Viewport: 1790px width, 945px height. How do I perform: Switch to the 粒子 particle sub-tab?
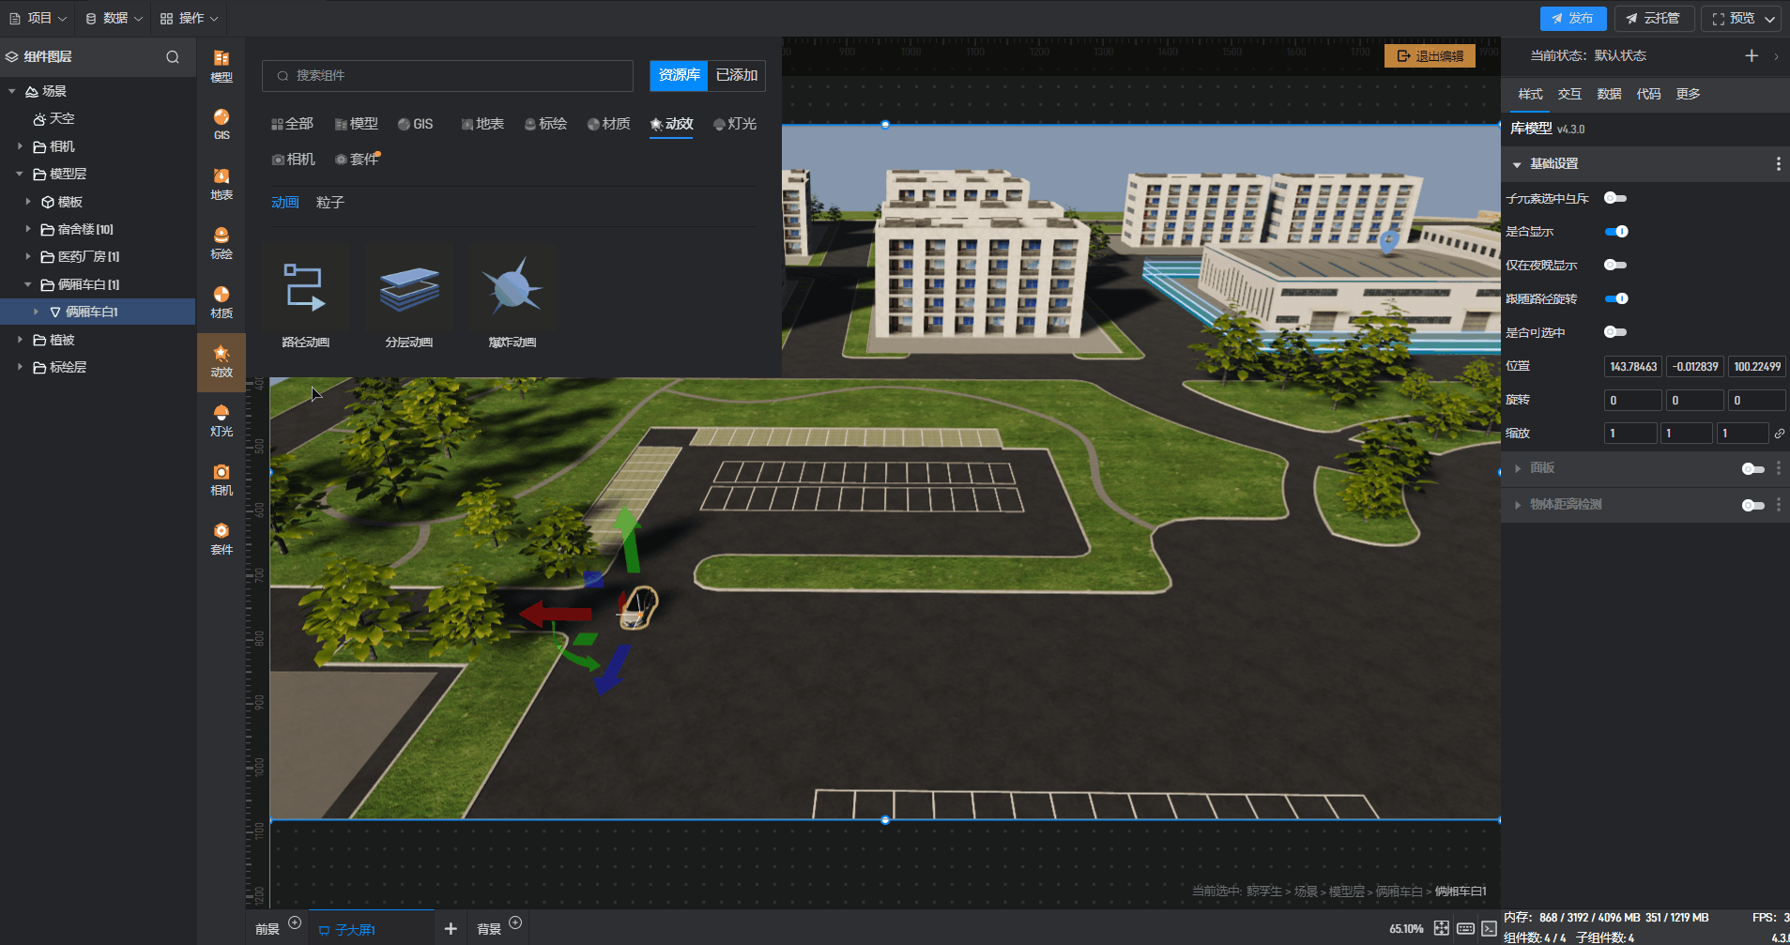pos(329,203)
